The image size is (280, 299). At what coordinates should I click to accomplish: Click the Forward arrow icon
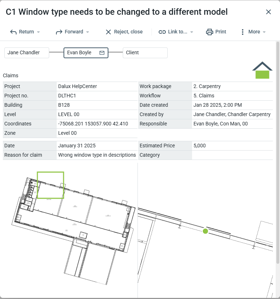pos(59,32)
